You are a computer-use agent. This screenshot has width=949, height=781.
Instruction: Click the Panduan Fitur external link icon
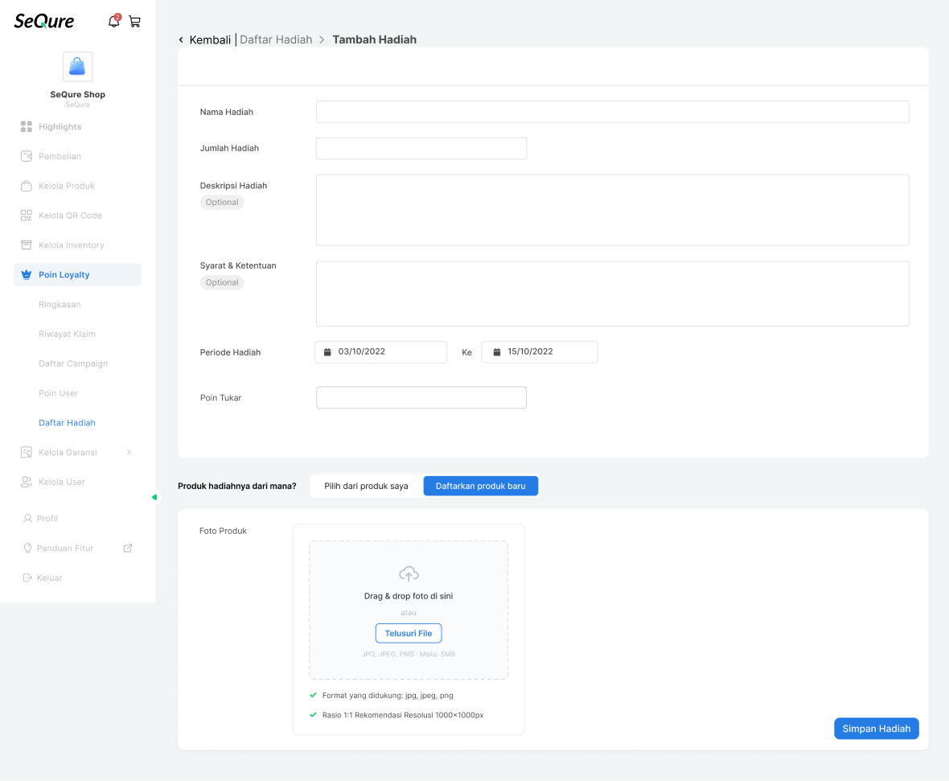128,548
